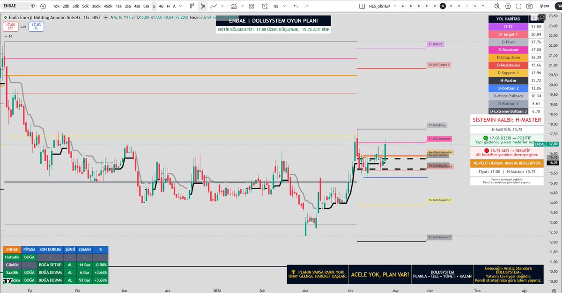Click the ENDAE 17,00 price scale label
562x293 pixels.
coord(547,144)
